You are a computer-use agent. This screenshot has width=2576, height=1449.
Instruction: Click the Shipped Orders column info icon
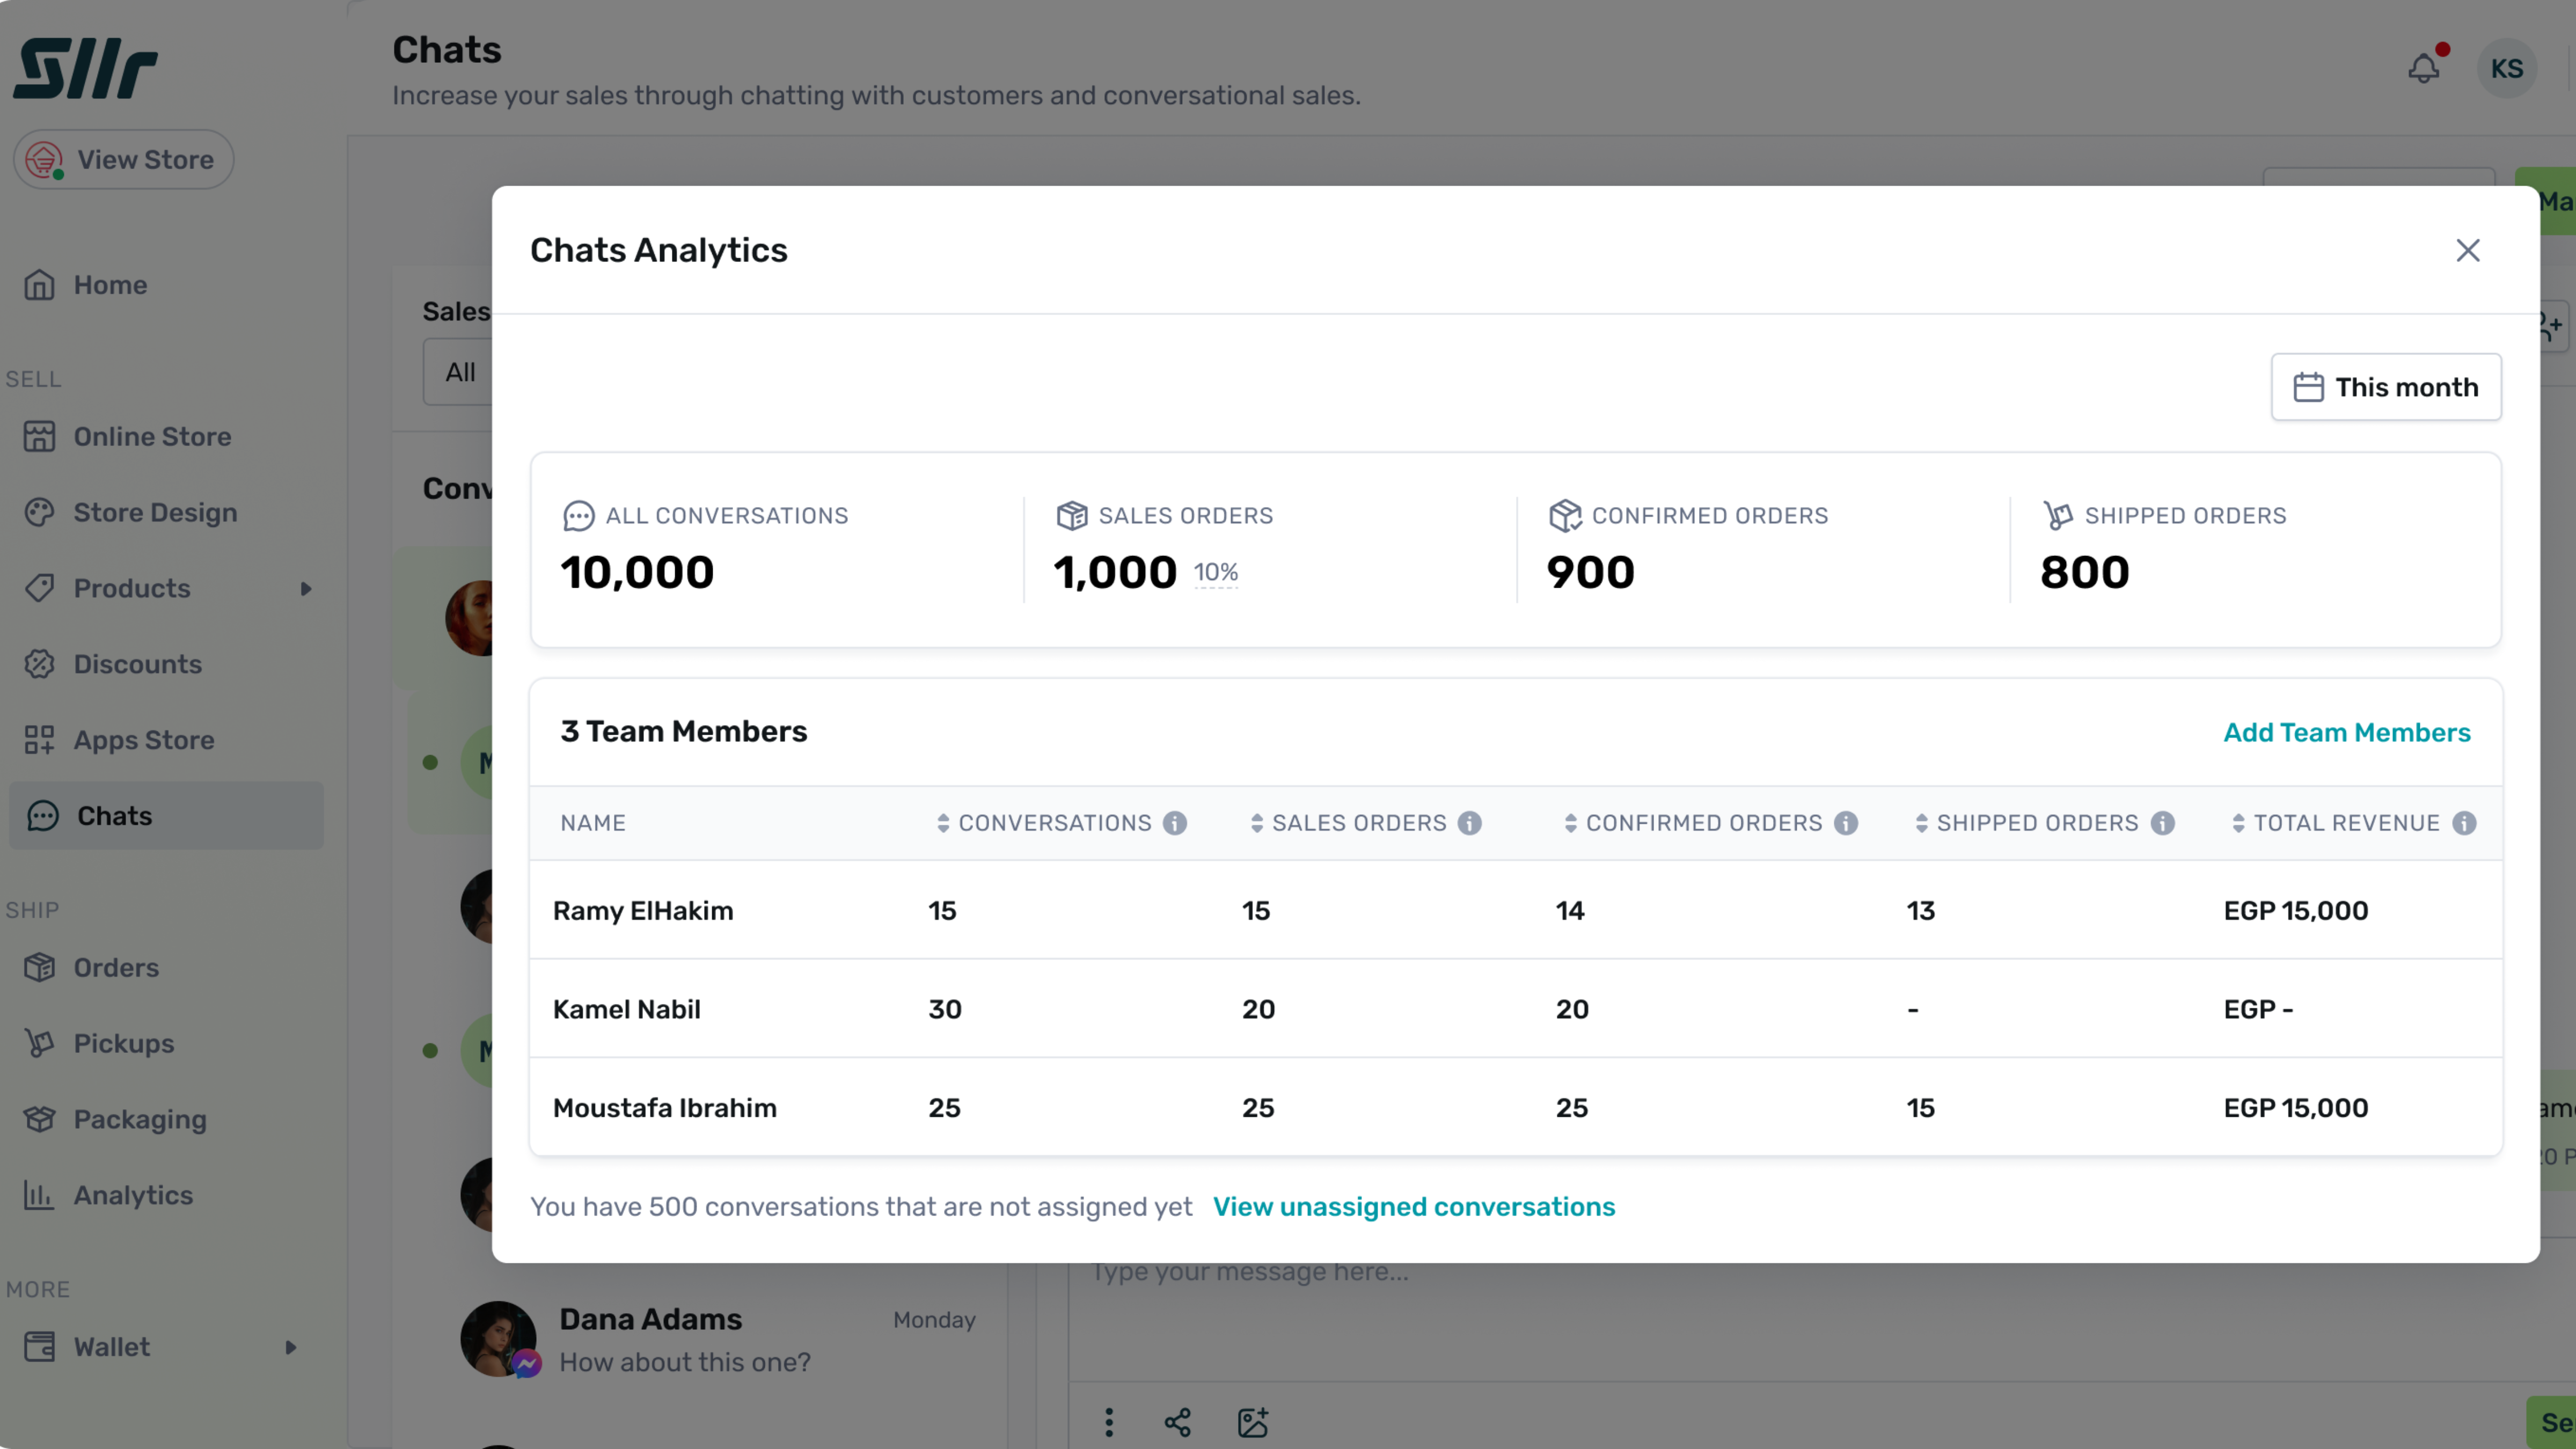point(2163,823)
